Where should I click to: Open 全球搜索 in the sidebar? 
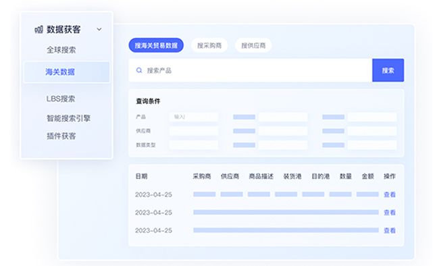coord(61,50)
